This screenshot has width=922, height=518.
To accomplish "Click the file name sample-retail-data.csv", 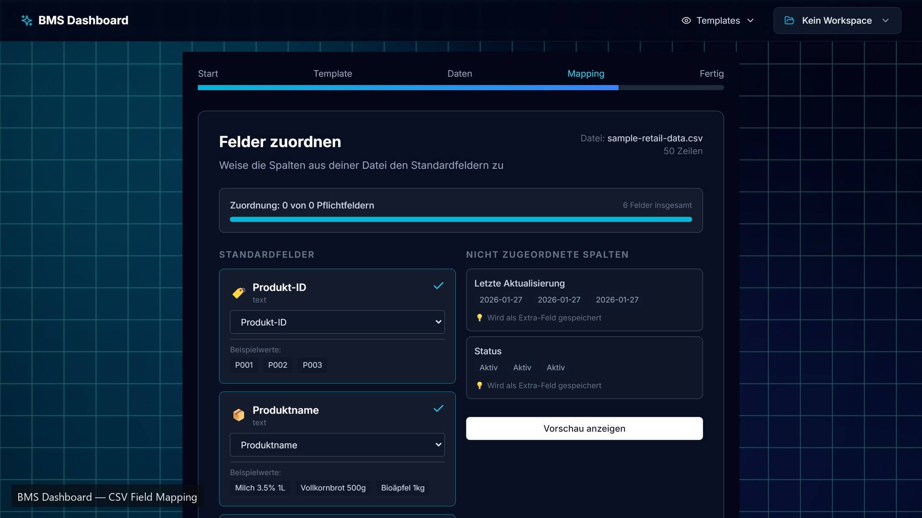I will pyautogui.click(x=655, y=138).
